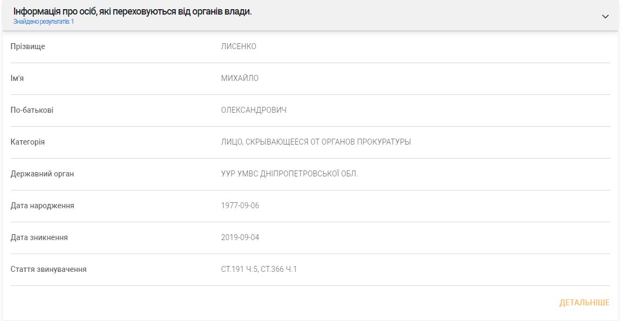Select the first name value МИХАЙЛО
Viewport: 624px width, 321px height.
click(x=240, y=78)
